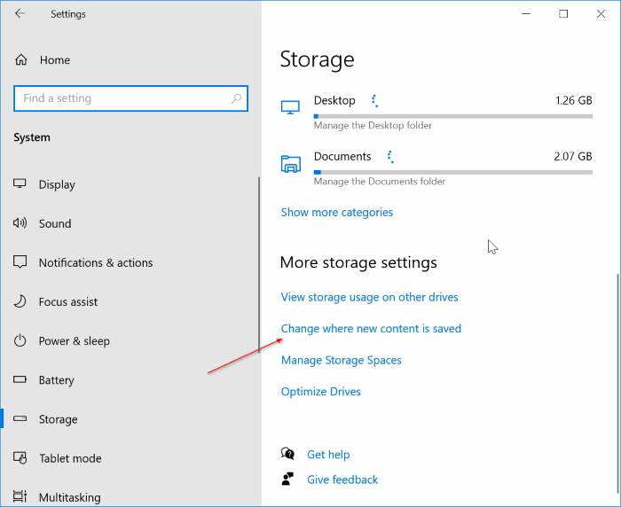This screenshot has height=507, width=621.
Task: Open the Home settings page
Action: (x=55, y=60)
